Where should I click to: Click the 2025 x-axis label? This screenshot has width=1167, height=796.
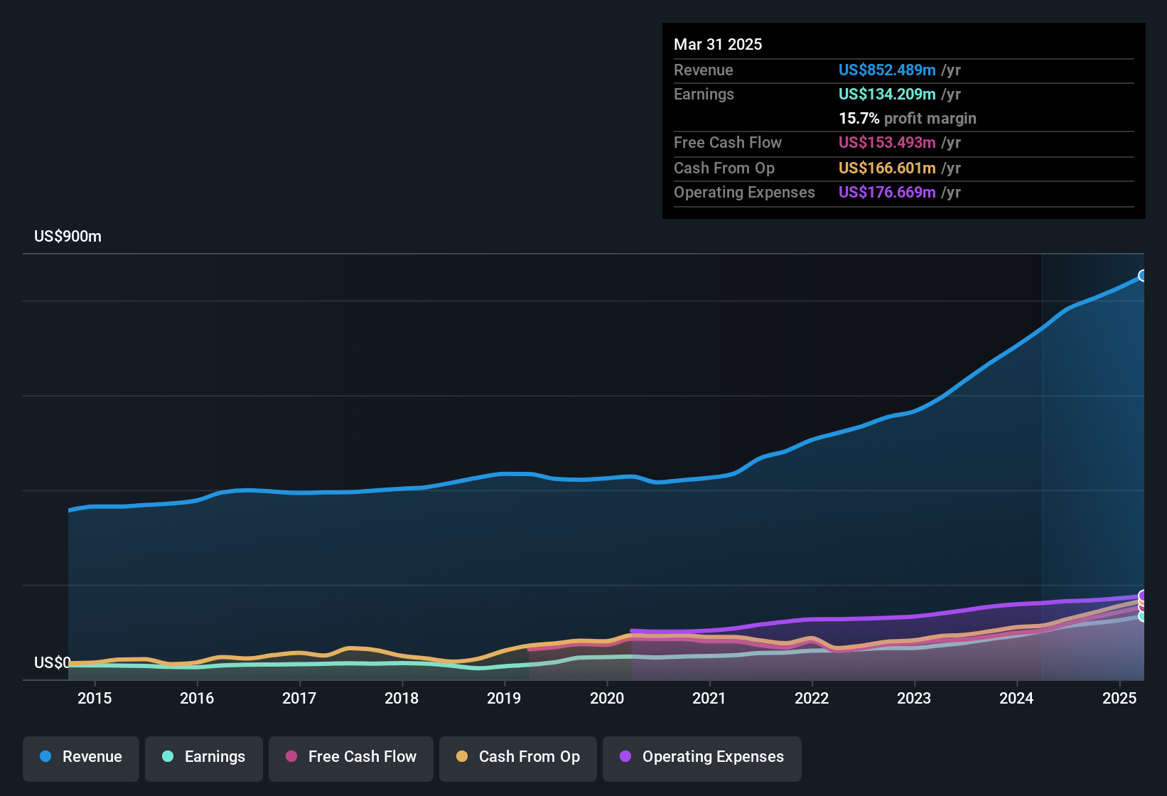click(x=1119, y=699)
